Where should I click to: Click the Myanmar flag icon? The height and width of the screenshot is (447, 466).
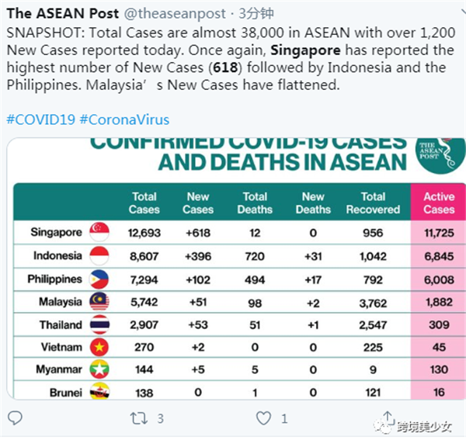coord(99,370)
